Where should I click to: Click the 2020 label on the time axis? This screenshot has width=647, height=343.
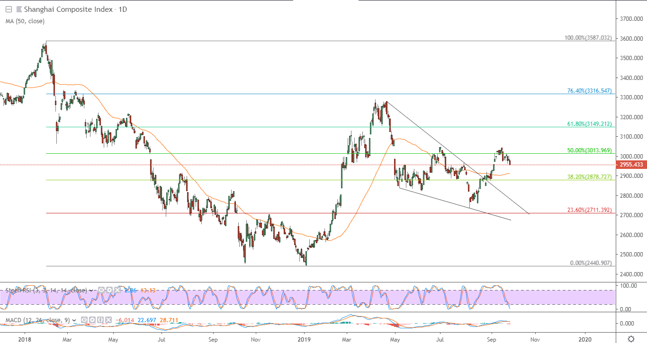pyautogui.click(x=585, y=339)
